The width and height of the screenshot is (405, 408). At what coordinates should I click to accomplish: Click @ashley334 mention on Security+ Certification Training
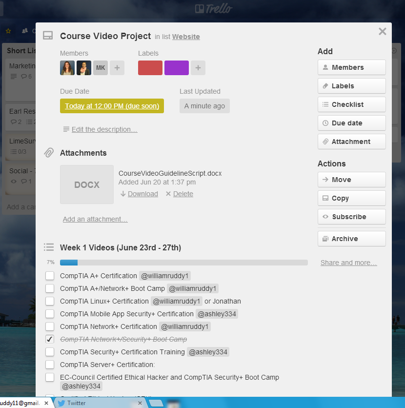coord(208,352)
